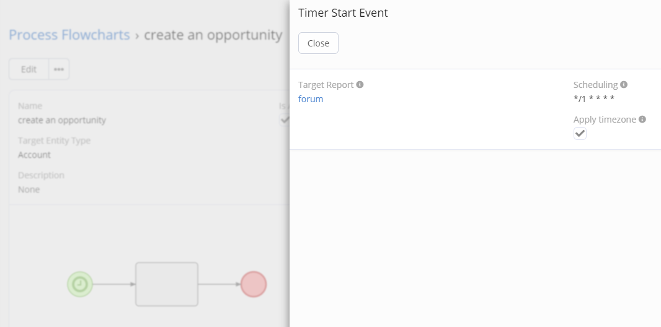Image resolution: width=661 pixels, height=327 pixels.
Task: Click the create an opportunity breadcrumb title
Action: coord(213,35)
